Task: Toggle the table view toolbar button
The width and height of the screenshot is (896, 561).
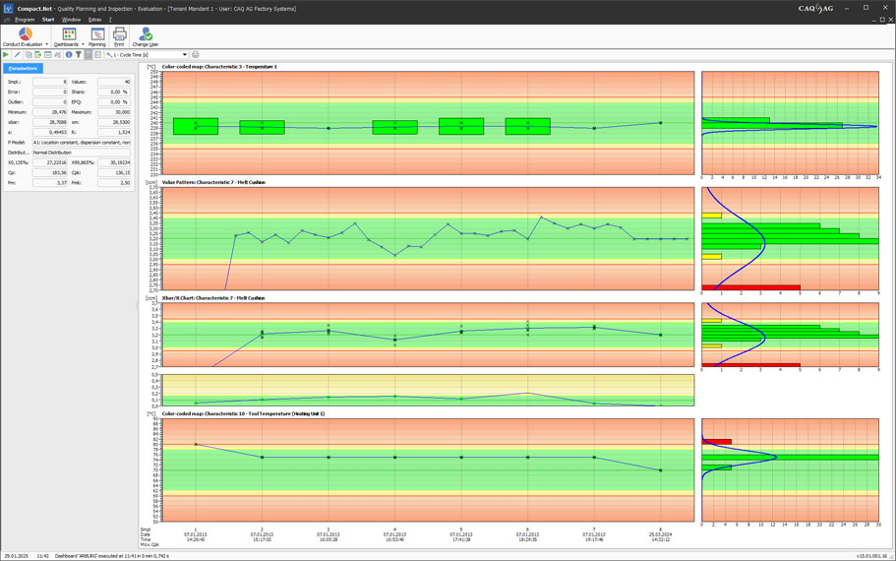Action: click(x=98, y=55)
